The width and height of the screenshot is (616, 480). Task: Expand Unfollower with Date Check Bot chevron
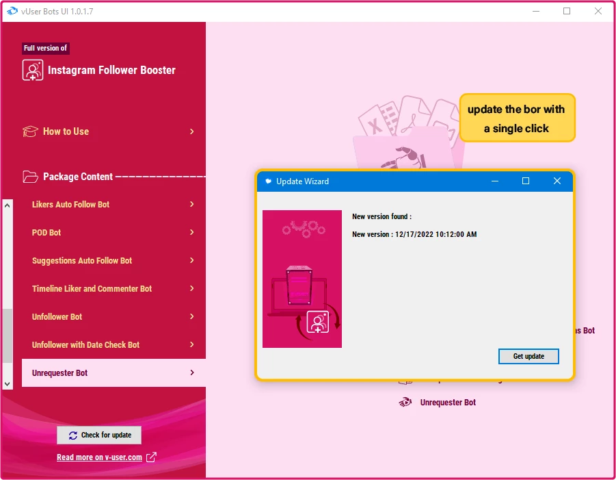pos(191,344)
